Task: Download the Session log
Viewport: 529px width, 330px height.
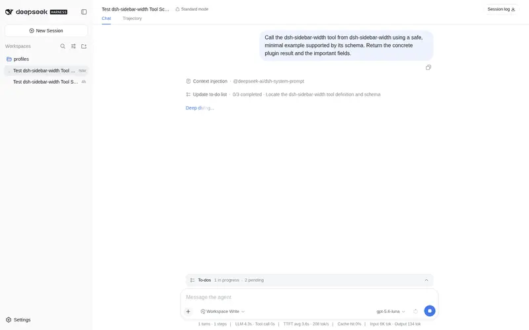Action: coord(501,9)
